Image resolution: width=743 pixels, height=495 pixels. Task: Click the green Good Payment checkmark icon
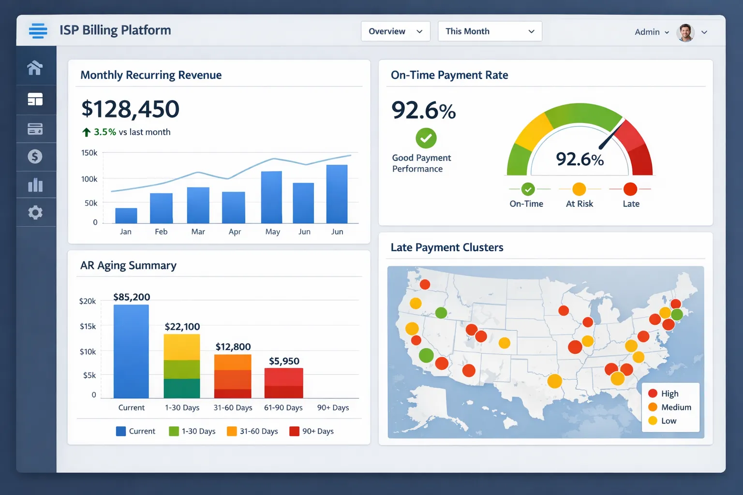pyautogui.click(x=426, y=138)
